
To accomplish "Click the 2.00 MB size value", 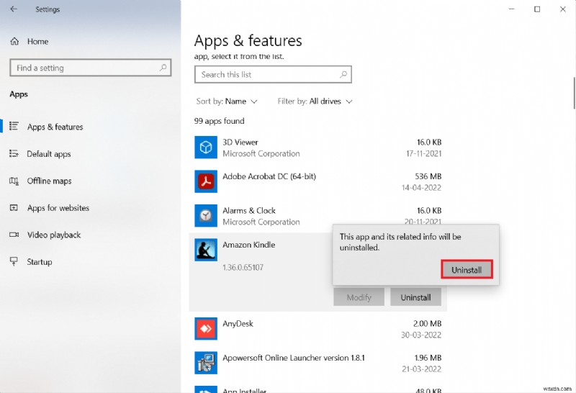I will [427, 324].
